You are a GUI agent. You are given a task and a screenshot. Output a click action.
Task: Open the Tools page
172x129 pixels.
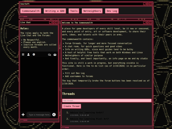coord(74,11)
